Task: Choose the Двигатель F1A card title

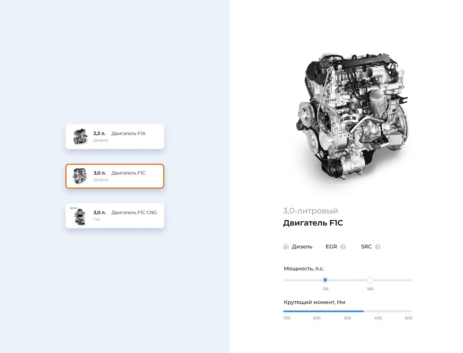Action: point(128,133)
